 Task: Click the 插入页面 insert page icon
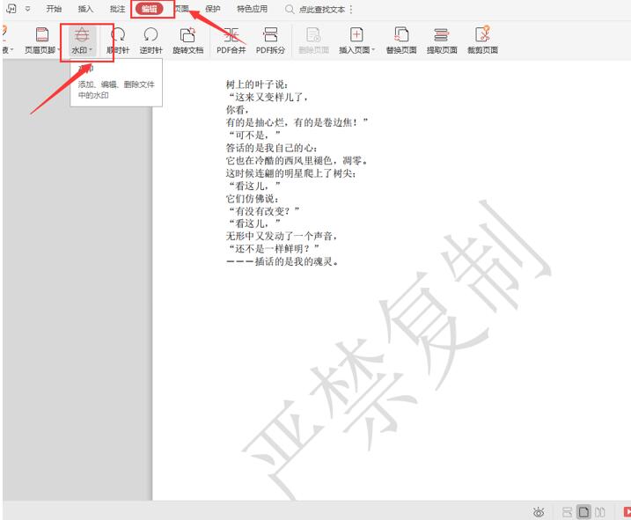(x=356, y=35)
